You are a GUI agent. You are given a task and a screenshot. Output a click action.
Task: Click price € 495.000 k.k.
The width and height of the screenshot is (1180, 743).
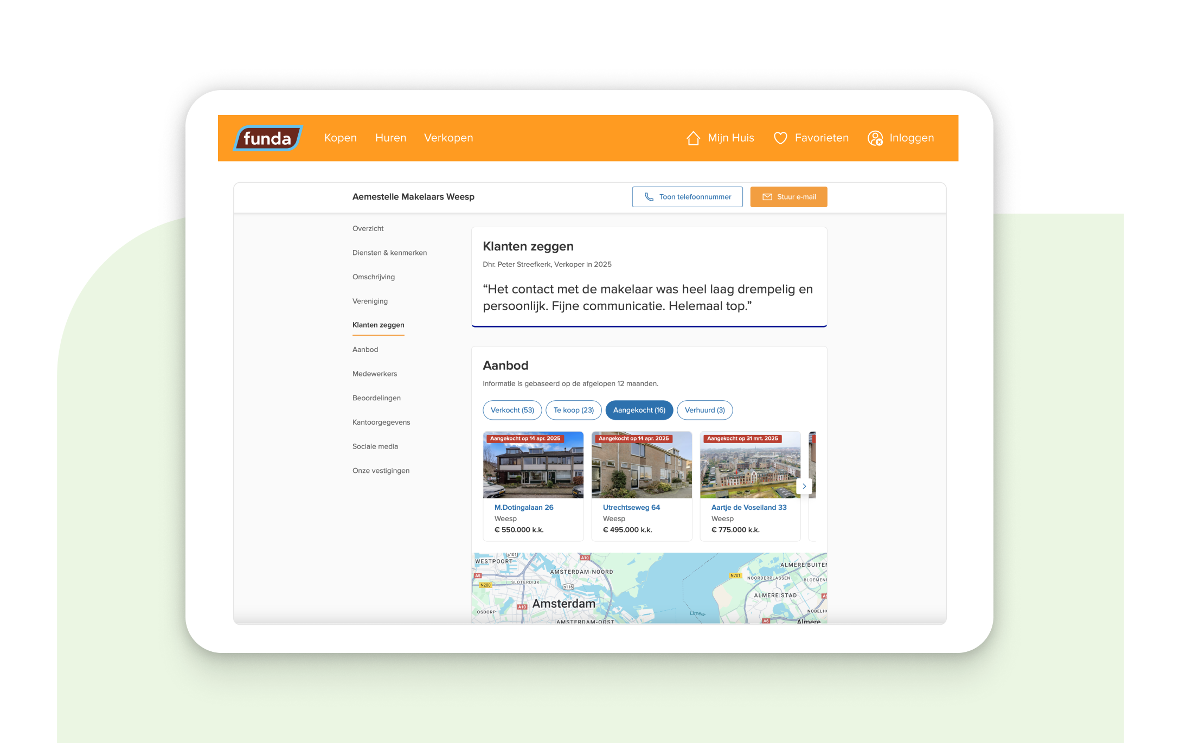[627, 530]
